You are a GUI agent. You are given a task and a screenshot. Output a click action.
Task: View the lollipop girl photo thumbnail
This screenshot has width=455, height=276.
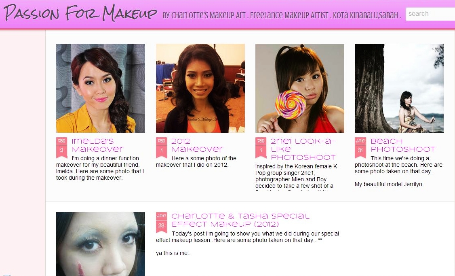(x=300, y=88)
